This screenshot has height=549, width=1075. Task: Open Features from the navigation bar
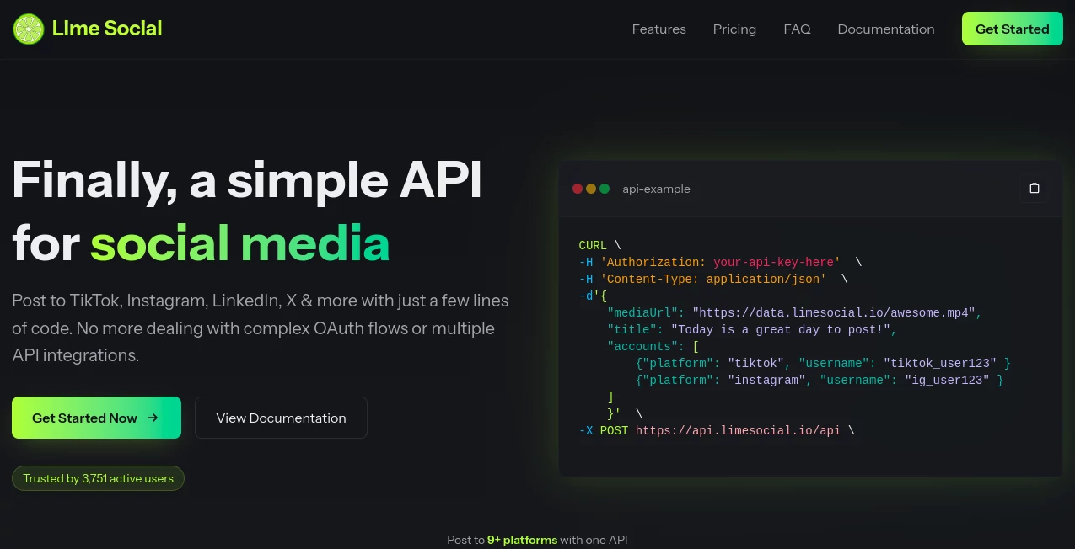tap(658, 29)
